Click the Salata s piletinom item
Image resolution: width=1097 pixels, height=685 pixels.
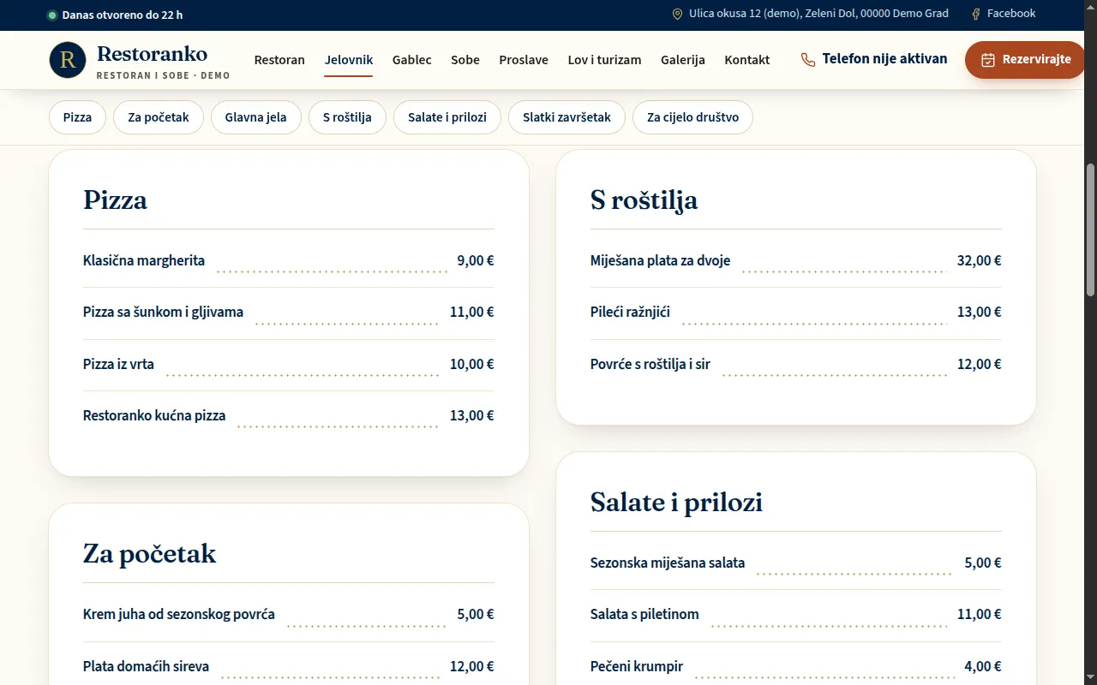[x=644, y=614]
